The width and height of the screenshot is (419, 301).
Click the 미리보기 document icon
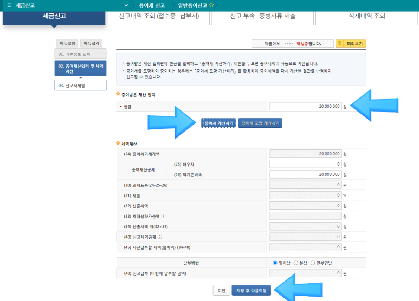coord(340,43)
